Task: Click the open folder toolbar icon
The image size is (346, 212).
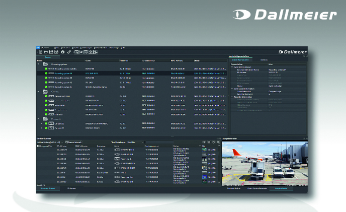Action: pos(46,52)
